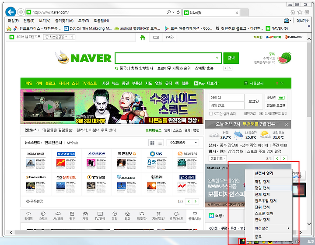The image size is (315, 245).
Task: Open the 파일(F) menu
Action: coord(13,21)
